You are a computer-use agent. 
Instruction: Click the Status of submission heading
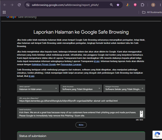coord(33,136)
